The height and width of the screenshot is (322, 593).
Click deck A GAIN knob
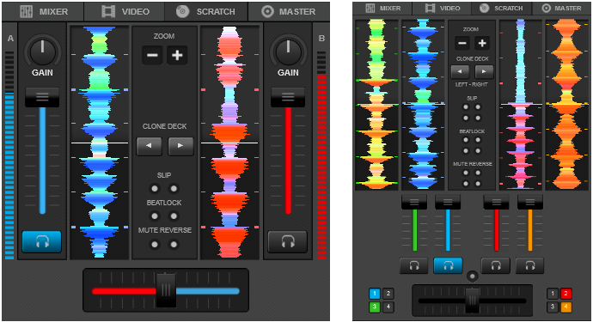pos(42,52)
